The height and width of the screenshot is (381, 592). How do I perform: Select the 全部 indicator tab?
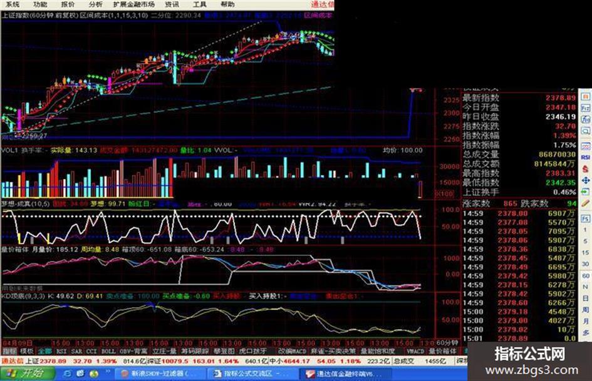(44, 351)
